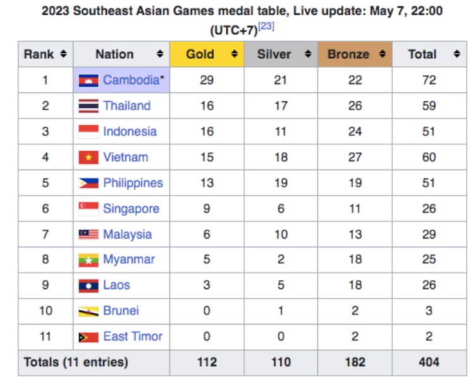
Task: Click the Thailand flag icon
Action: (89, 106)
